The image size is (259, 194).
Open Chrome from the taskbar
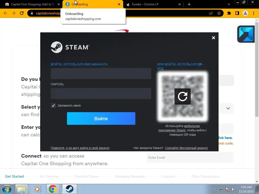point(53,189)
